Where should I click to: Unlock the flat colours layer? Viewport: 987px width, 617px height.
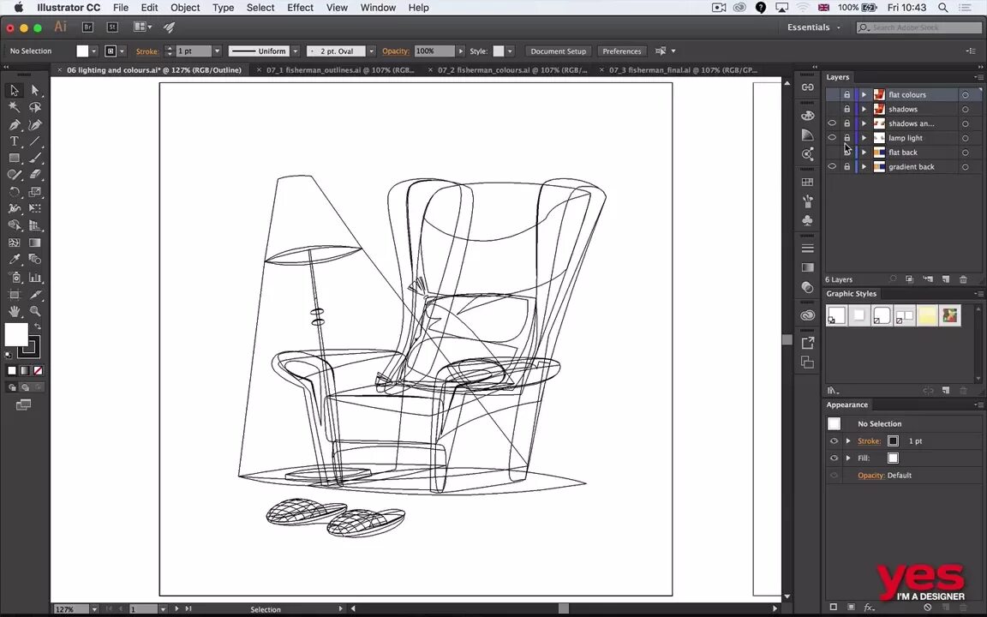847,94
